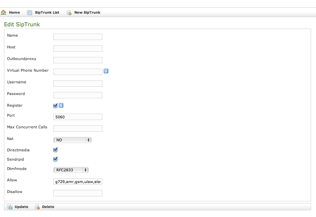Click the Delete icon

37,207
